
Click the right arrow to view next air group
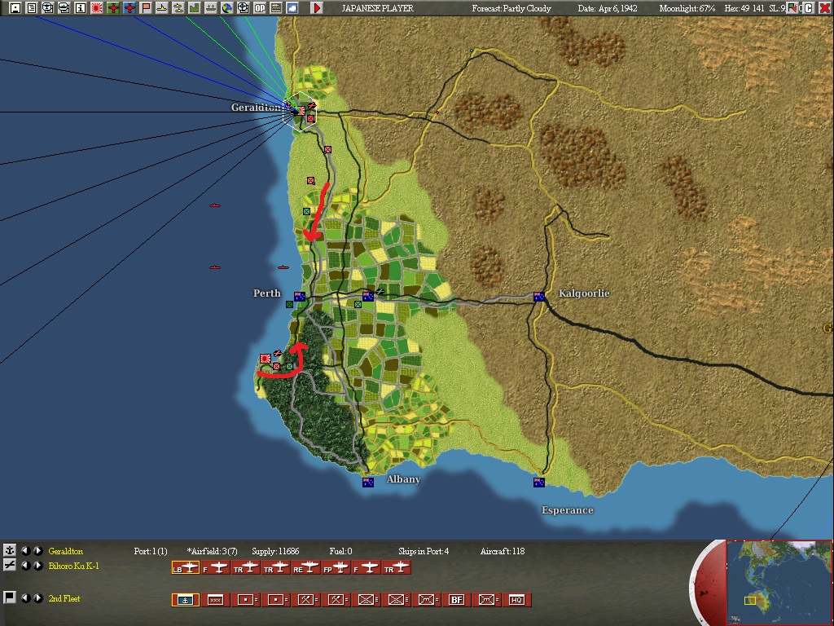click(37, 566)
